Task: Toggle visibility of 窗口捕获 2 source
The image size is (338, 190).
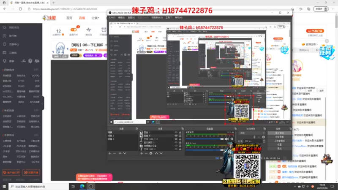Action: pos(176,142)
